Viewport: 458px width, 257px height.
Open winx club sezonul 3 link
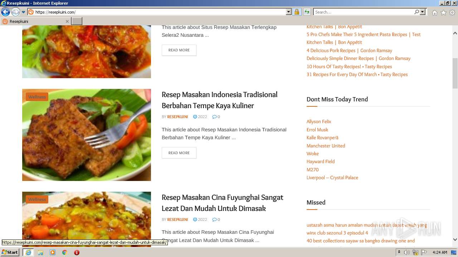(337, 233)
